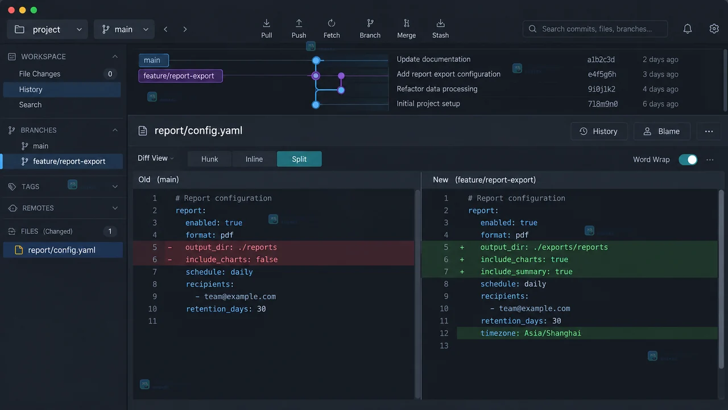Screen dimensions: 728x410
Task: Open the Diff View dropdown
Action: pos(156,158)
